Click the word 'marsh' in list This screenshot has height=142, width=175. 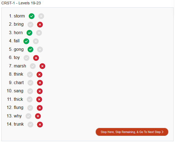pos(20,66)
